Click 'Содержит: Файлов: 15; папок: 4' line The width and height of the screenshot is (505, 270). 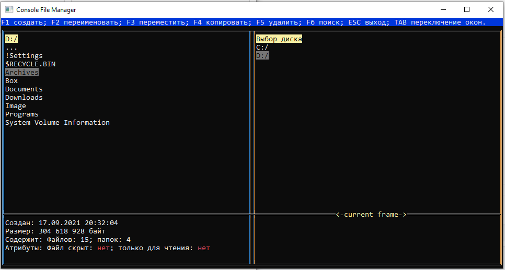[x=68, y=240]
